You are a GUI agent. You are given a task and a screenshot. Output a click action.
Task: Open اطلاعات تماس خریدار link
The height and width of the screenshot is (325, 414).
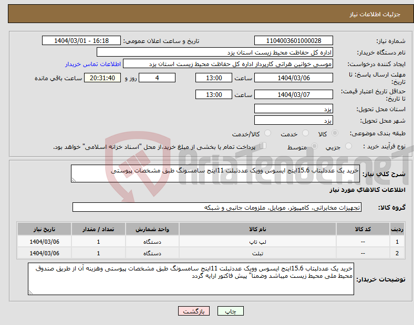[93, 64]
